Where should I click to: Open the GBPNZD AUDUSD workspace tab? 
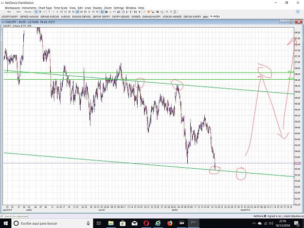(x=29, y=17)
